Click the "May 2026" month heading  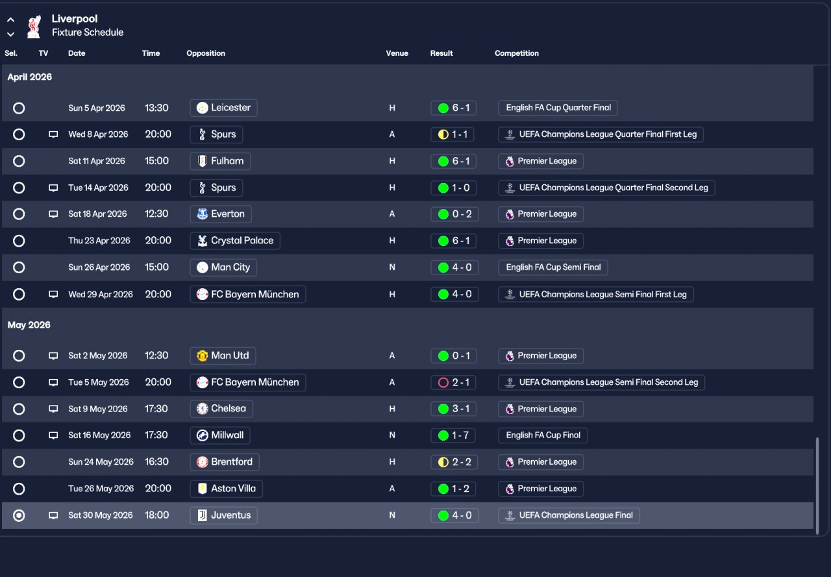pyautogui.click(x=29, y=325)
